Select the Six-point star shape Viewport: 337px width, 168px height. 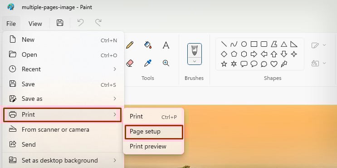click(x=234, y=64)
